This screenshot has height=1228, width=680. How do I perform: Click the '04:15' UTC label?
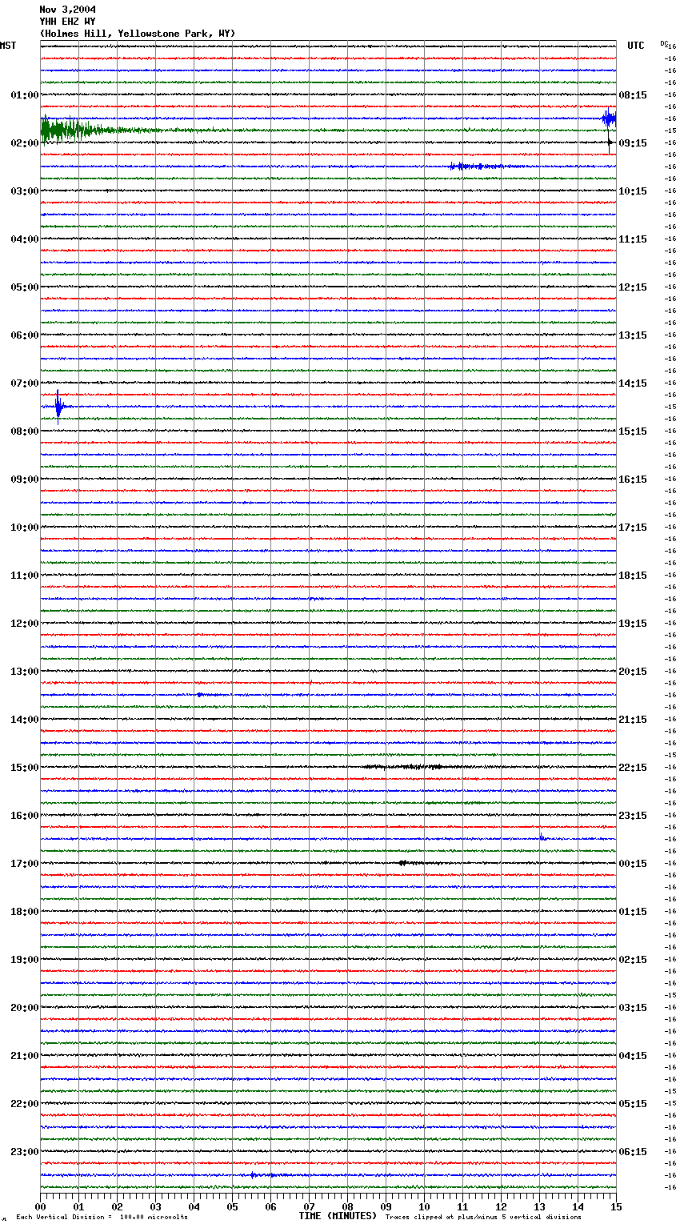point(633,1056)
